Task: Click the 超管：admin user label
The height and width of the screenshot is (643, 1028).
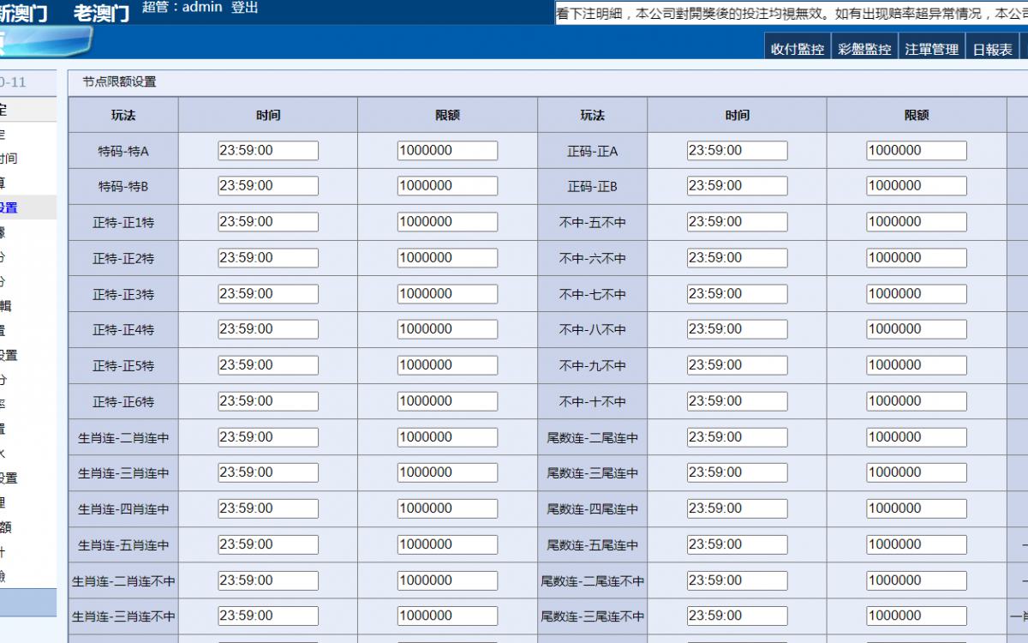Action: point(182,8)
